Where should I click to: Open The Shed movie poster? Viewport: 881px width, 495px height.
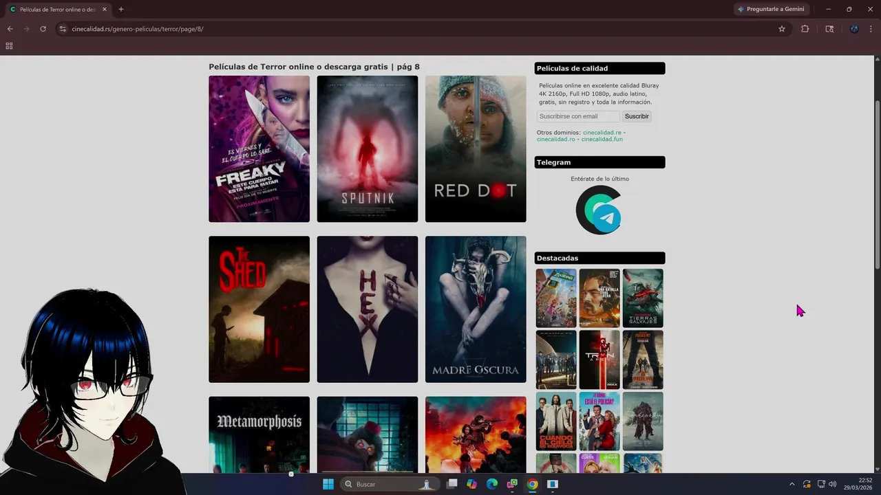259,309
